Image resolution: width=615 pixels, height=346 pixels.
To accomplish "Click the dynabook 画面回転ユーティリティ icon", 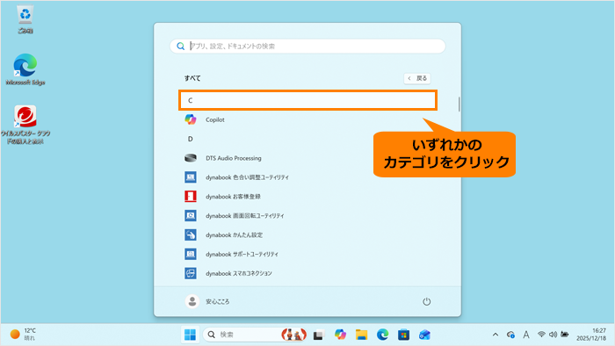I will [191, 215].
